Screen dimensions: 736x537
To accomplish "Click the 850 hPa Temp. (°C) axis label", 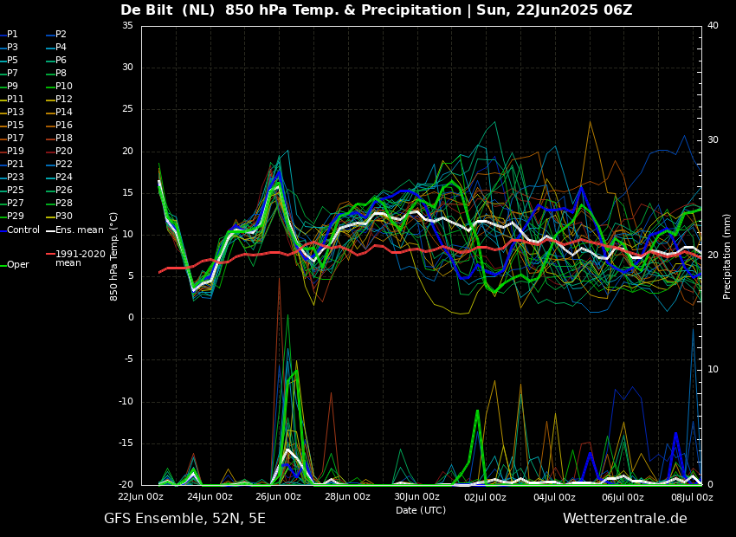I will click(113, 256).
